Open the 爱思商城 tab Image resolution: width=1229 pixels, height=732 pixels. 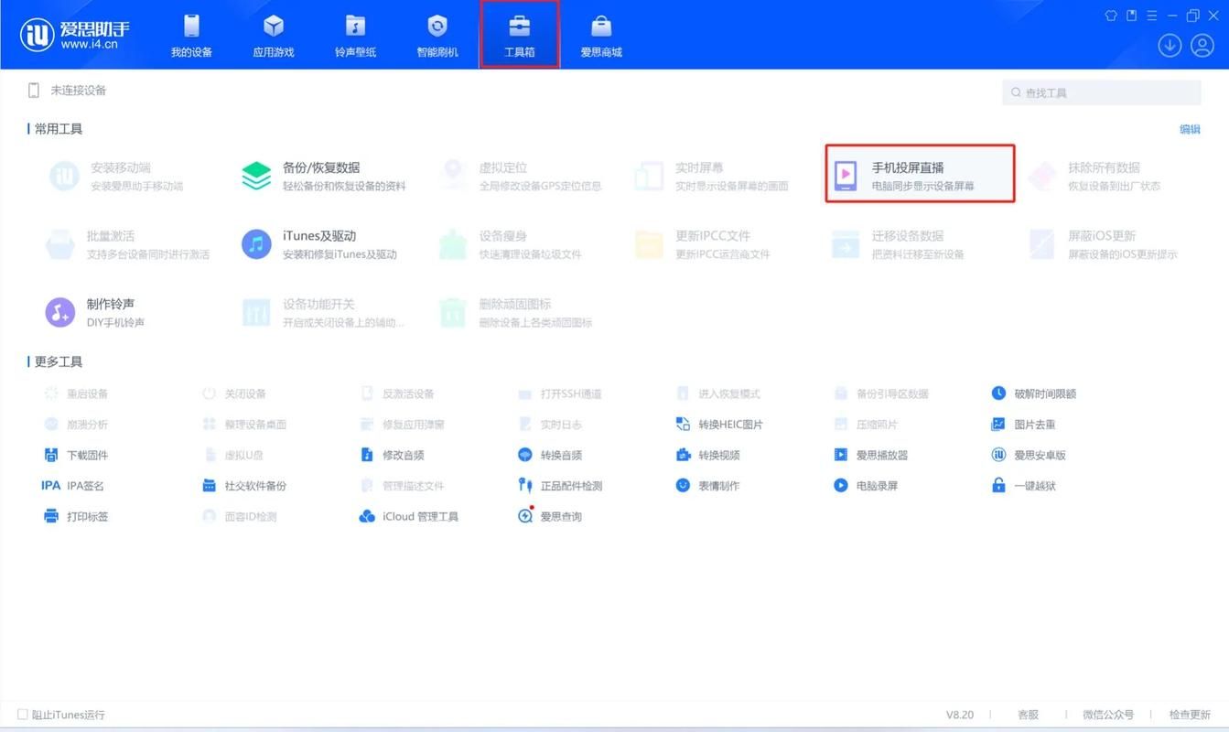tap(601, 36)
